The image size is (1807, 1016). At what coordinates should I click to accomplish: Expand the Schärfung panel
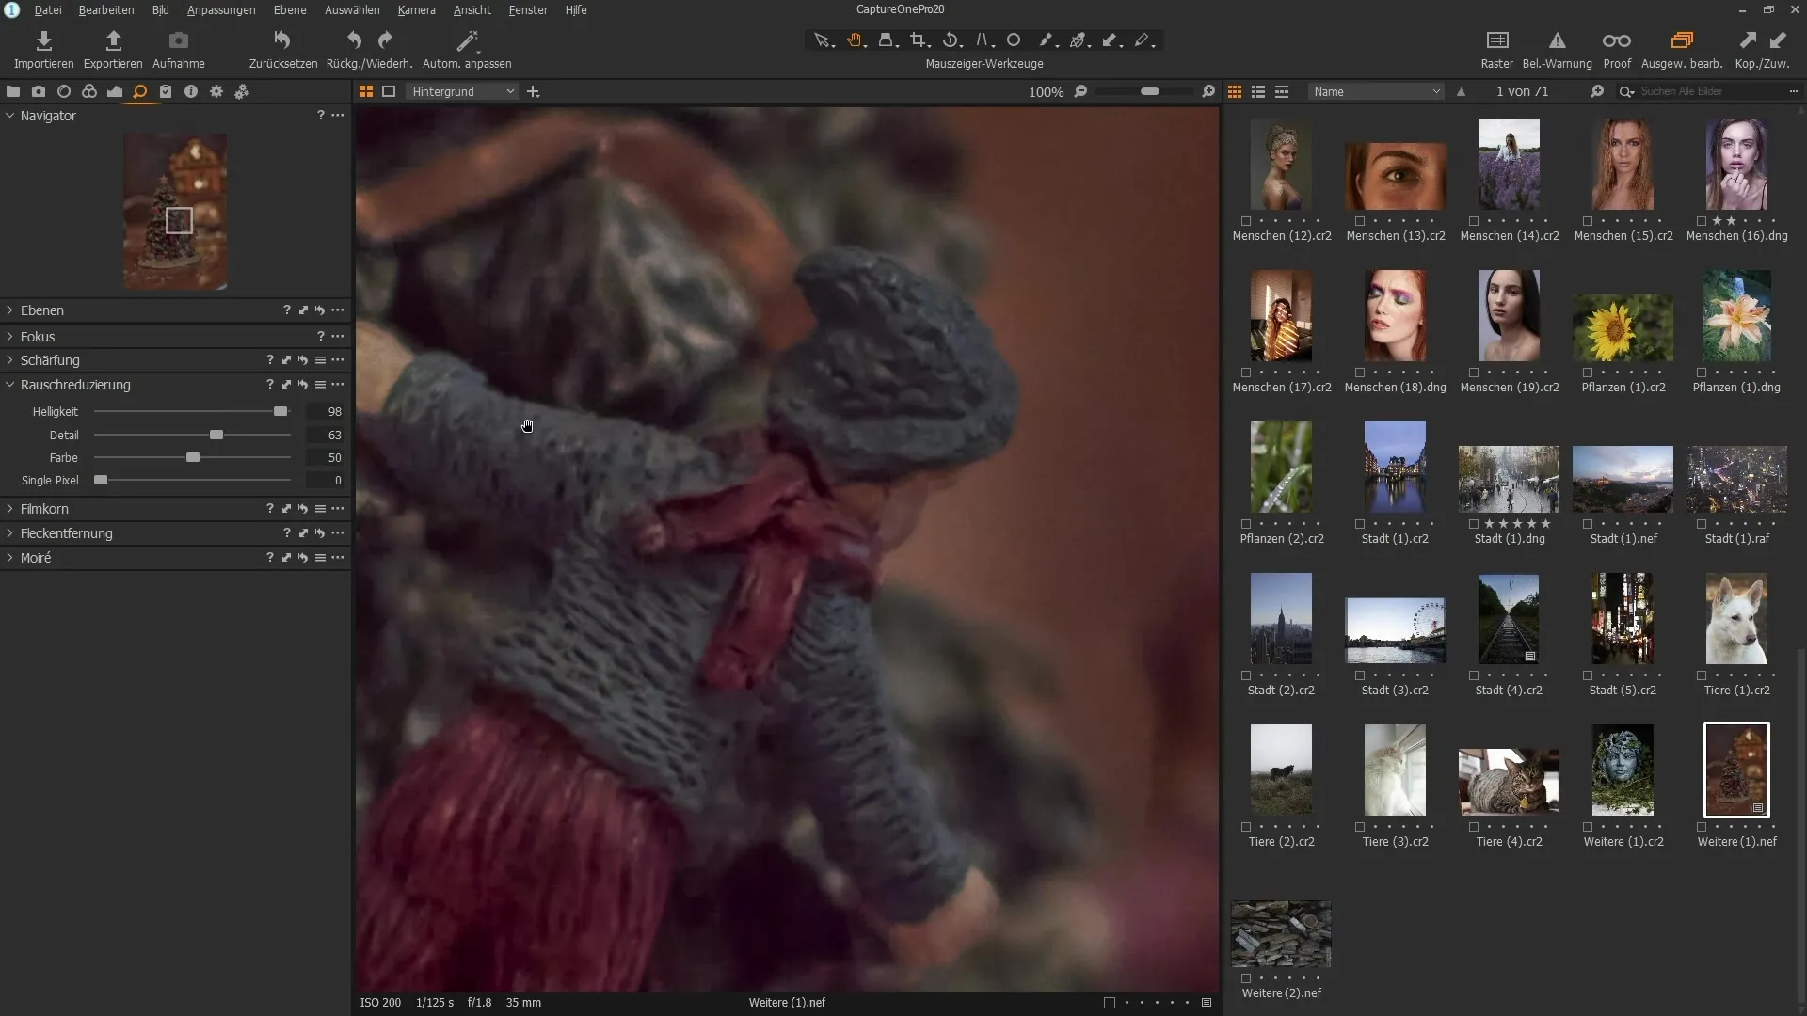10,360
